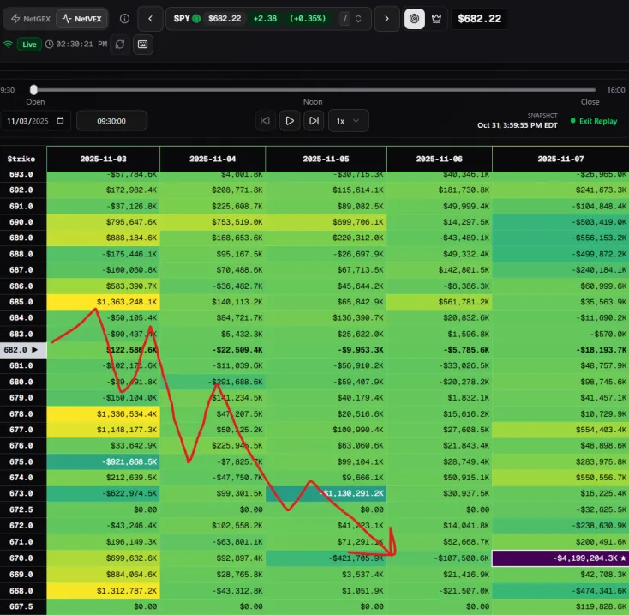This screenshot has width=629, height=615.
Task: Open the info circle icon
Action: [x=125, y=19]
